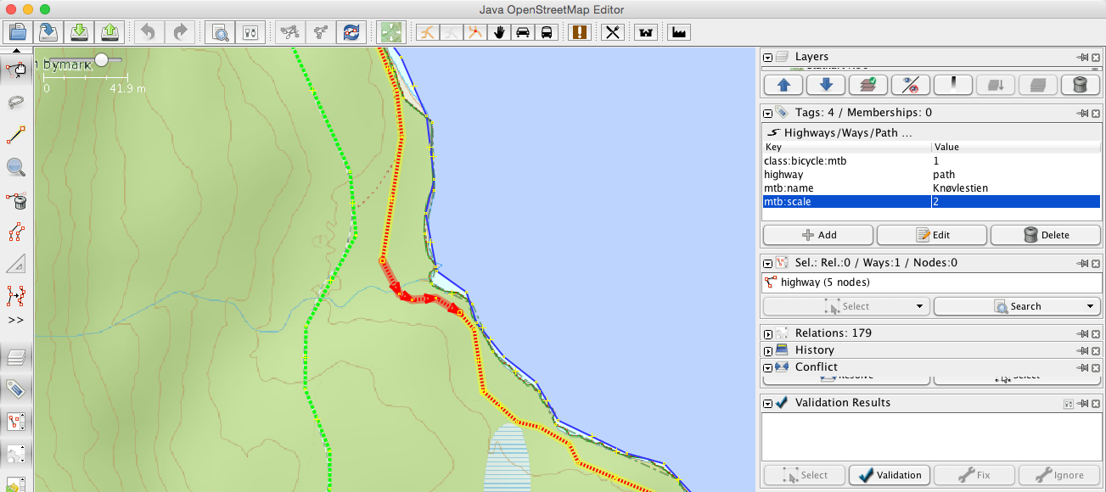Image resolution: width=1106 pixels, height=492 pixels.
Task: Change layer opacity with gradient button
Action: pyautogui.click(x=953, y=85)
